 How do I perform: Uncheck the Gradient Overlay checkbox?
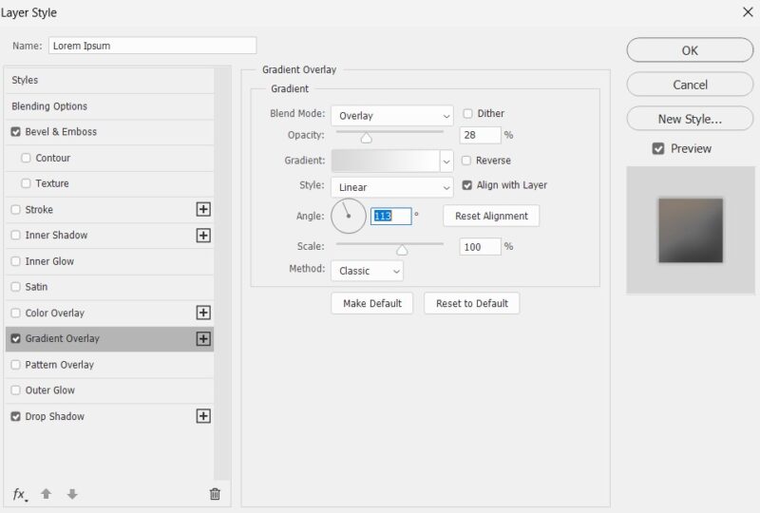click(16, 339)
